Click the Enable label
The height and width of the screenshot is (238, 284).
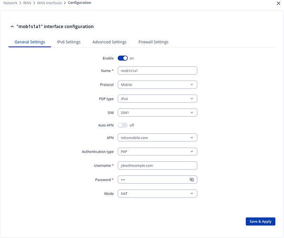pos(108,58)
